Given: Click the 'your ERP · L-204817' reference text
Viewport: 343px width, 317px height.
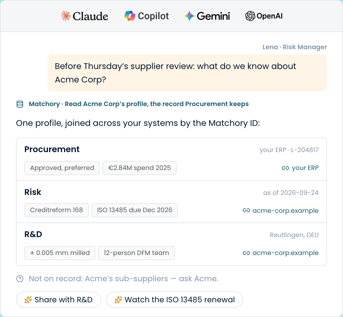Looking at the screenshot, I should pos(289,150).
